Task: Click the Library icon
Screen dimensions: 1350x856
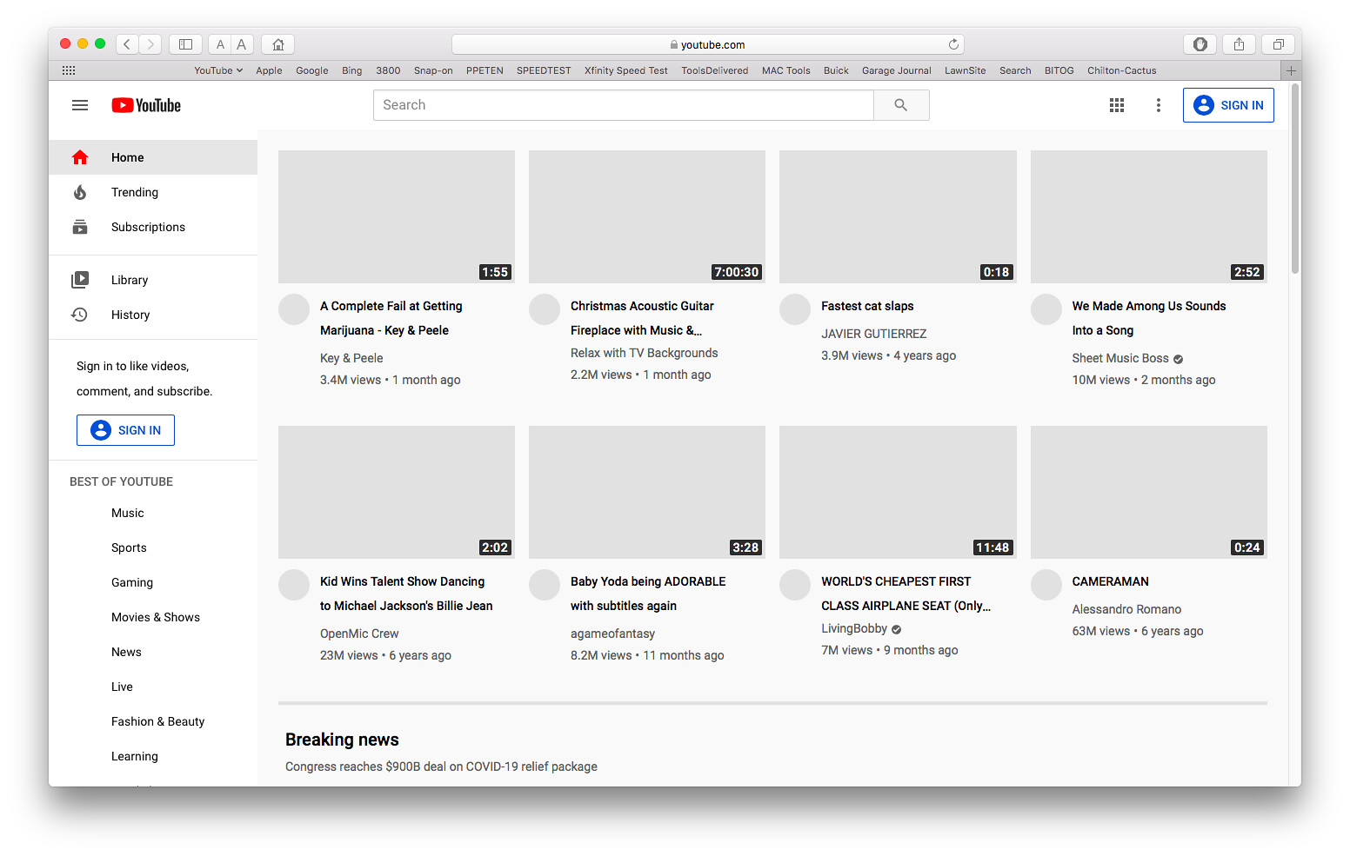Action: [80, 280]
